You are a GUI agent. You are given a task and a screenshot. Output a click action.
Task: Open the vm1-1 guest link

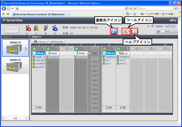click(123, 60)
